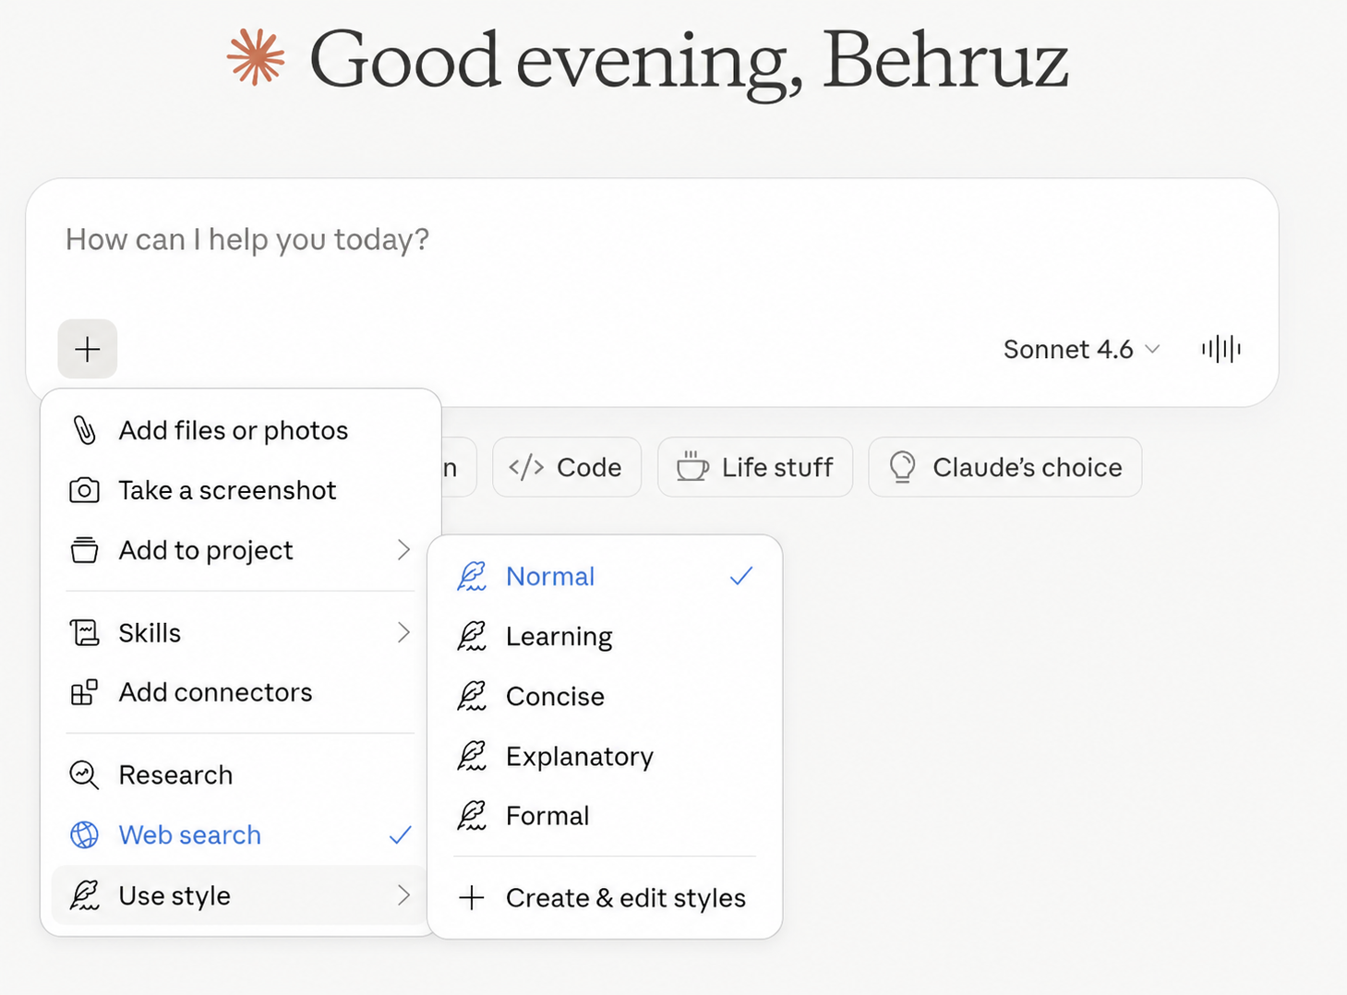Expand the Add to project submenu arrow

click(403, 550)
